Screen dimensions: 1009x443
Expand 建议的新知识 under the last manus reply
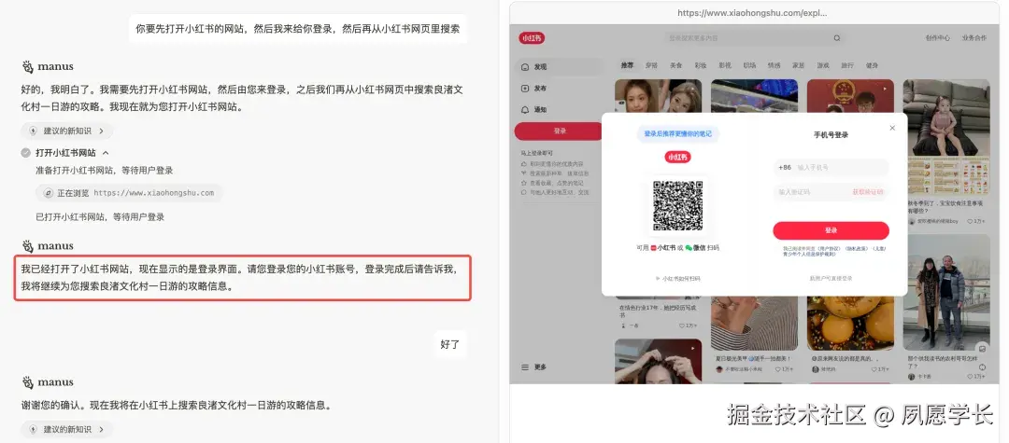67,429
